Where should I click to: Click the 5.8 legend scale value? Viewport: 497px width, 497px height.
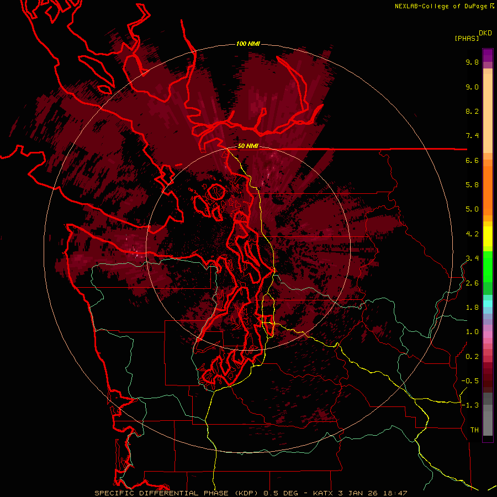tap(472, 185)
